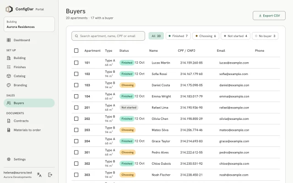Open Settings in the sidebar
The height and width of the screenshot is (183, 293).
(x=29, y=159)
